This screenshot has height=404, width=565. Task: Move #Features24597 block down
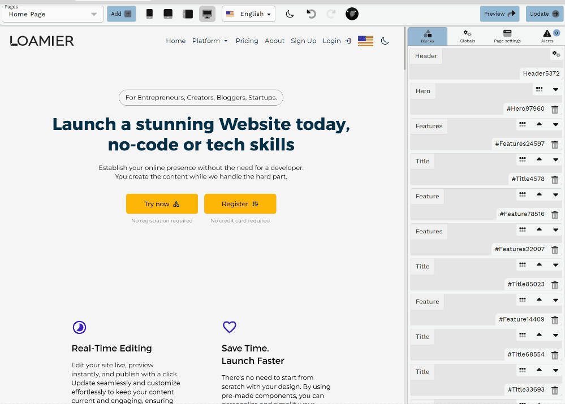coord(555,124)
